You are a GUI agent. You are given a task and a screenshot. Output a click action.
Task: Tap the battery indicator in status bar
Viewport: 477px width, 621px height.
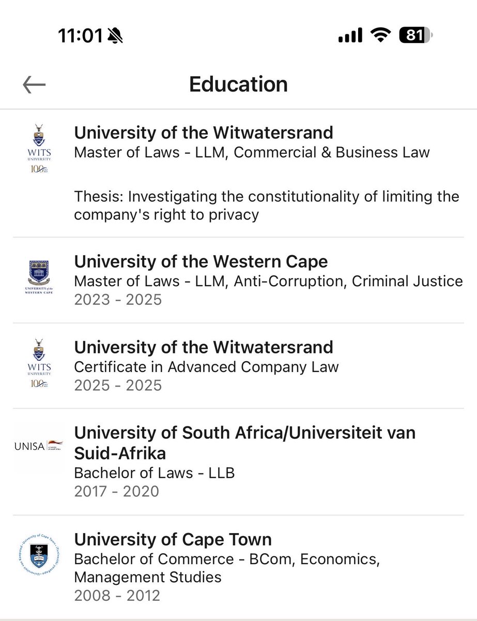pyautogui.click(x=416, y=36)
